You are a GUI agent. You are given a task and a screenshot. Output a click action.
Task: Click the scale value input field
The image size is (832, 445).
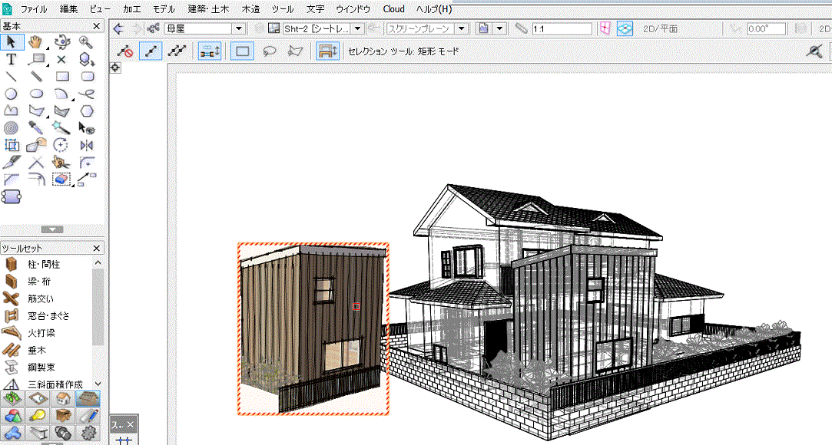[x=561, y=28]
